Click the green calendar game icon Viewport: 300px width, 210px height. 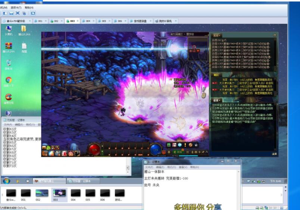(x=169, y=145)
